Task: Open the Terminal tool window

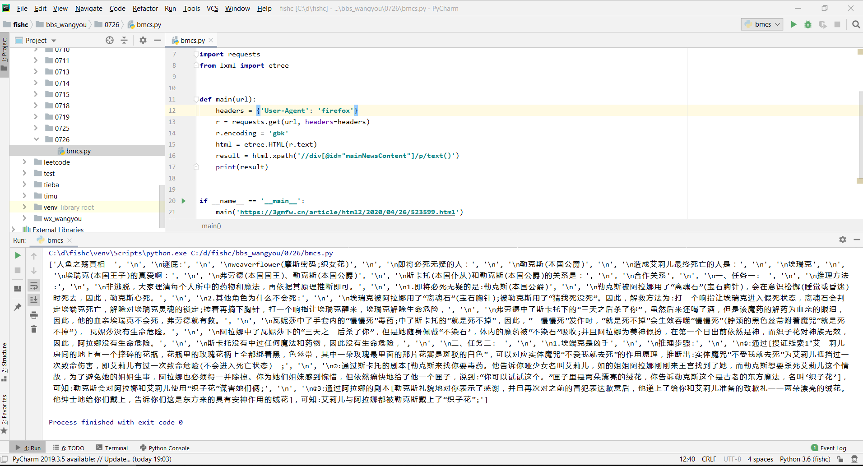Action: 112,448
